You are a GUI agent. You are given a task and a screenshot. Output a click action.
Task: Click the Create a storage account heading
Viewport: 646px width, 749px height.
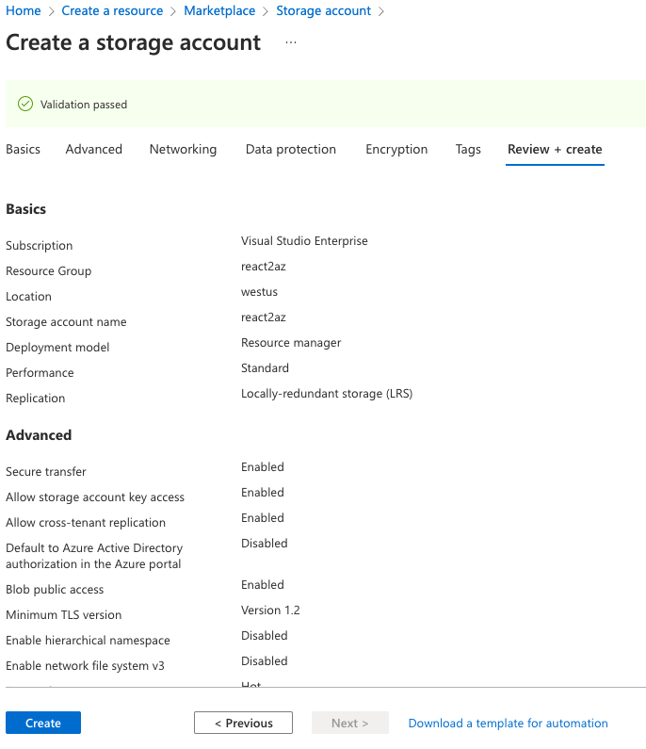(133, 42)
